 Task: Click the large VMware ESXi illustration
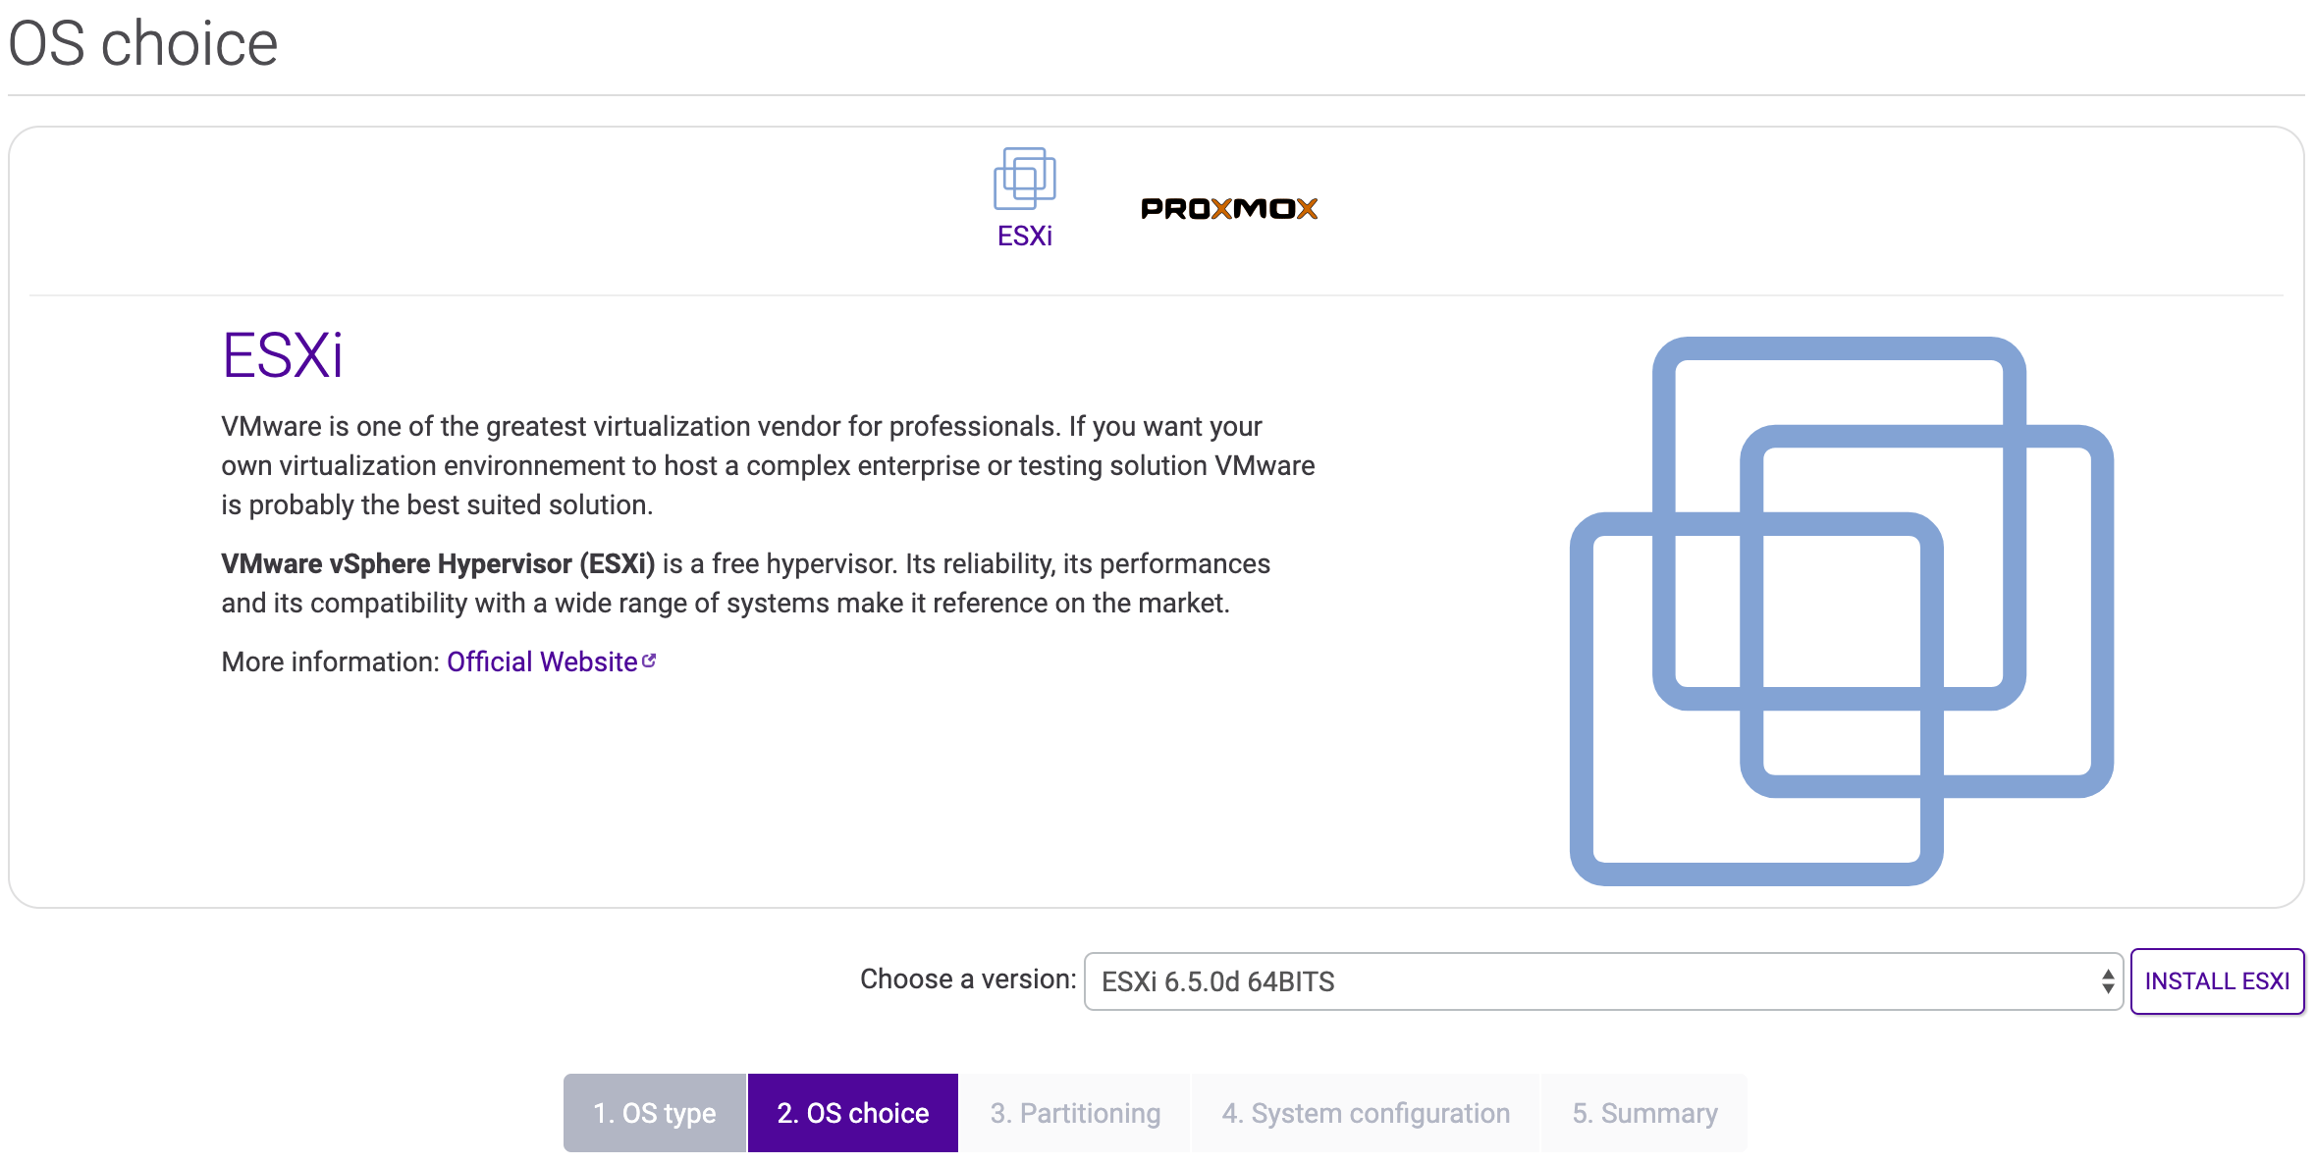coord(1842,610)
